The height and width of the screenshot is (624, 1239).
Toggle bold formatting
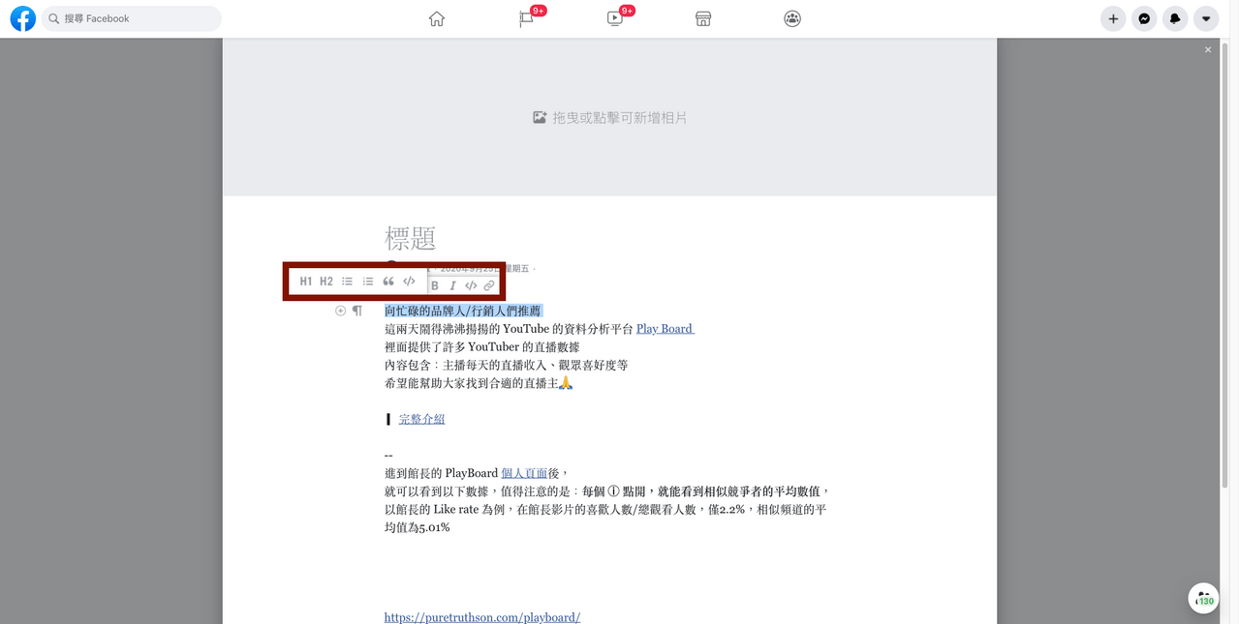tap(435, 285)
